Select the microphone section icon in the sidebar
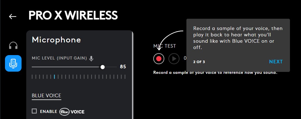The image size is (301, 119). pos(13,63)
